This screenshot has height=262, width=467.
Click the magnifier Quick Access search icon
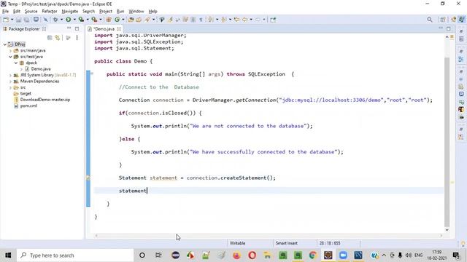430,20
